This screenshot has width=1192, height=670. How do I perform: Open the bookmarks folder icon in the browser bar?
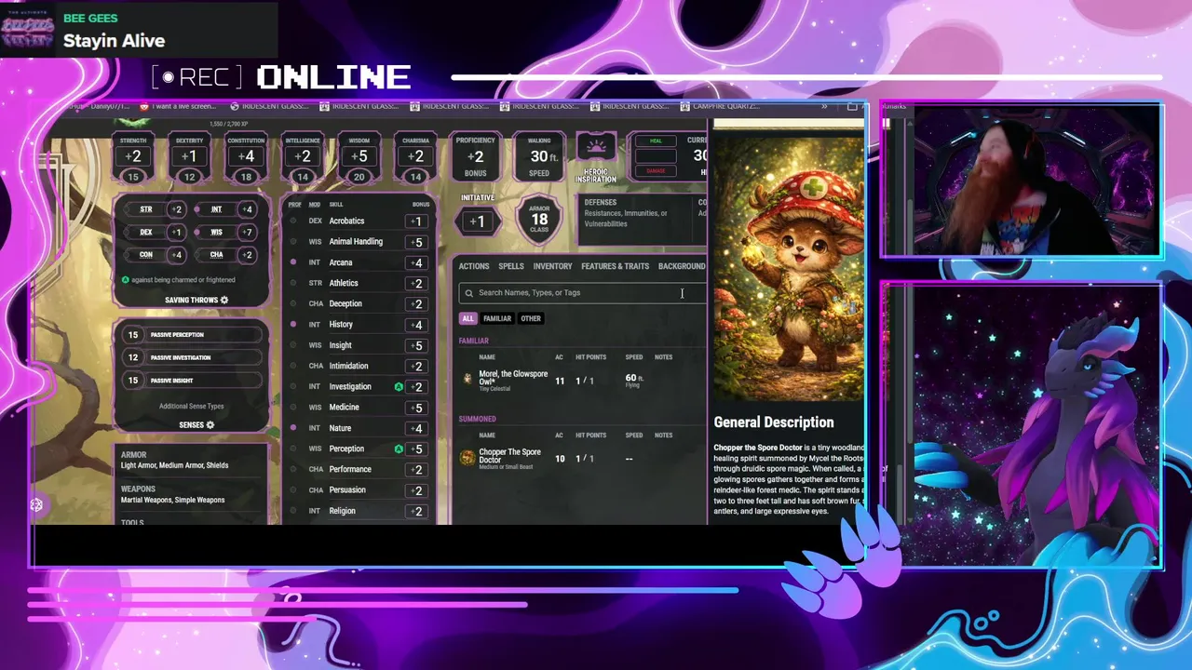(x=853, y=106)
